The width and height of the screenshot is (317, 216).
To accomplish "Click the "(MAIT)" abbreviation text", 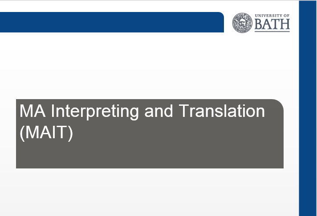I will 46,133.
